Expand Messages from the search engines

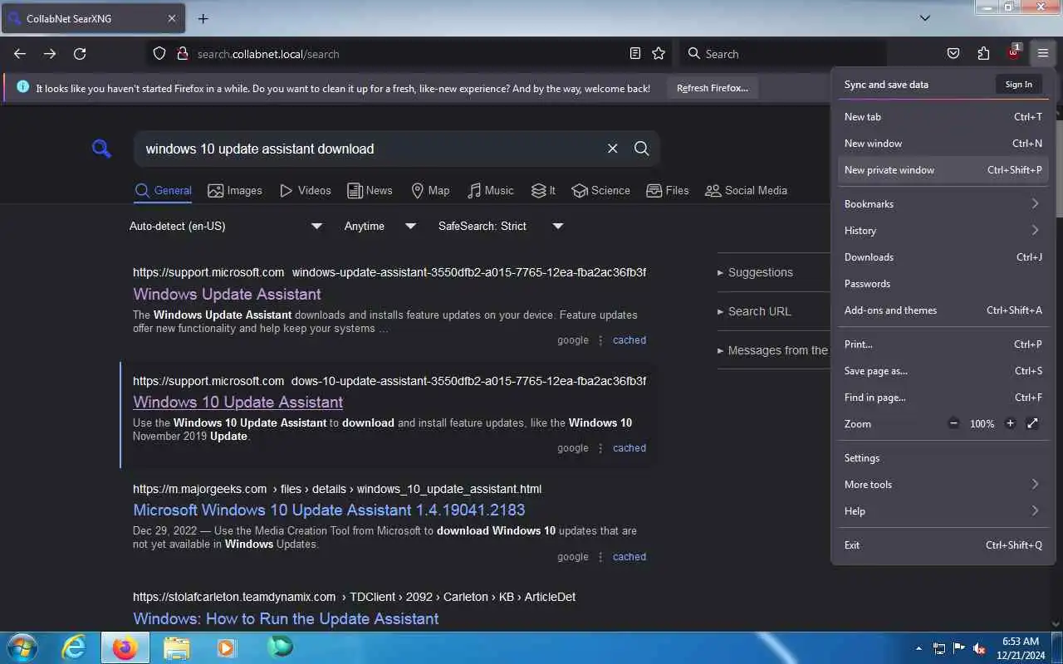[x=773, y=350]
